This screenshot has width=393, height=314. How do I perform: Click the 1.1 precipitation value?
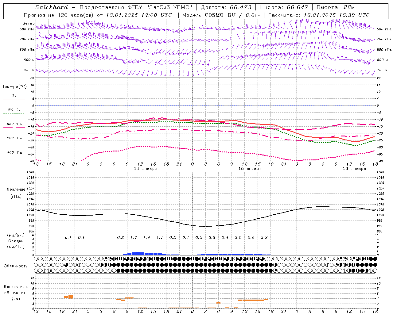click(160, 237)
